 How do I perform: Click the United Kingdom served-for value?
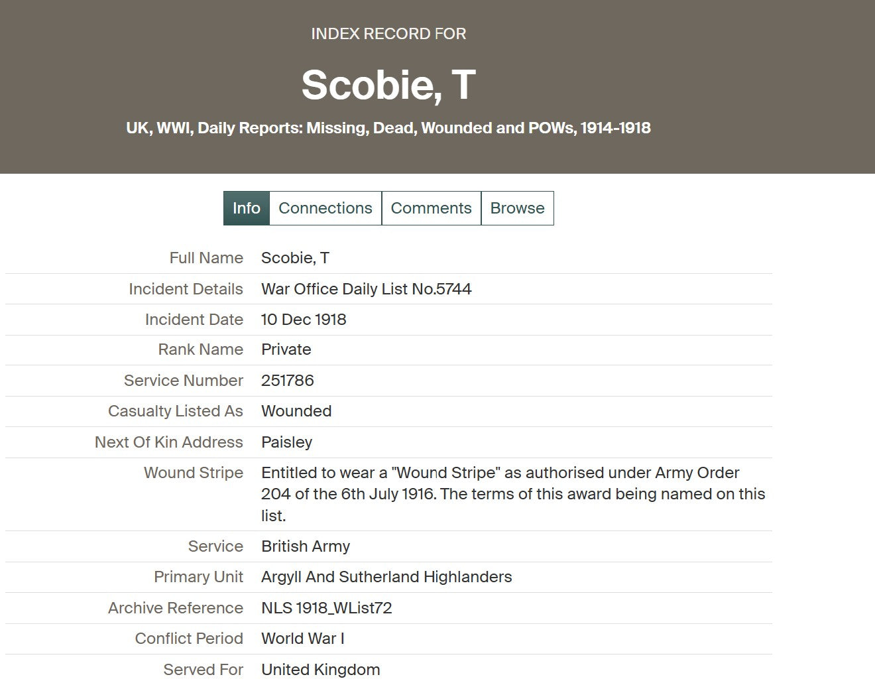tap(320, 670)
